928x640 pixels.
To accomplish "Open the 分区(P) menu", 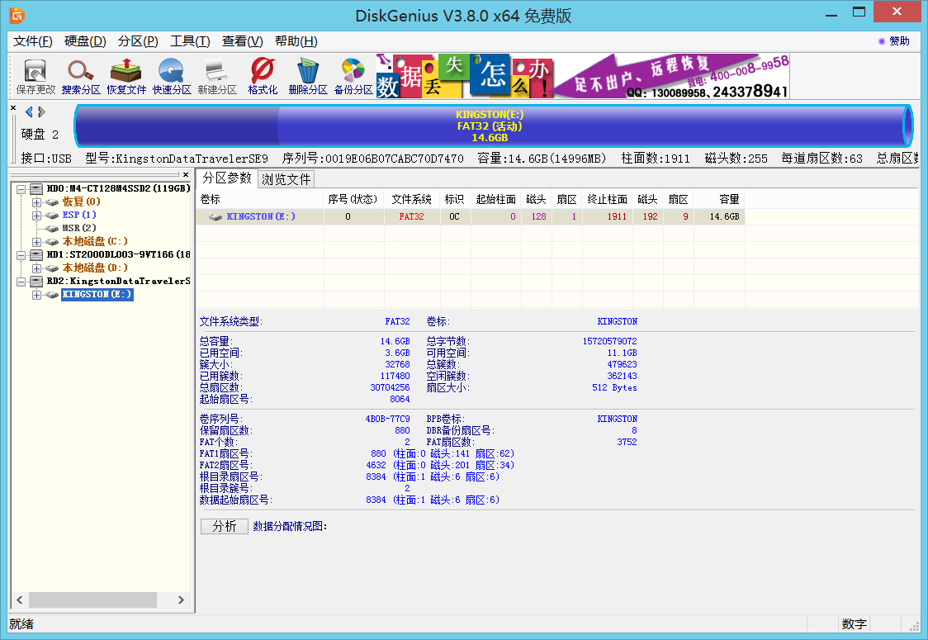I will (x=138, y=41).
